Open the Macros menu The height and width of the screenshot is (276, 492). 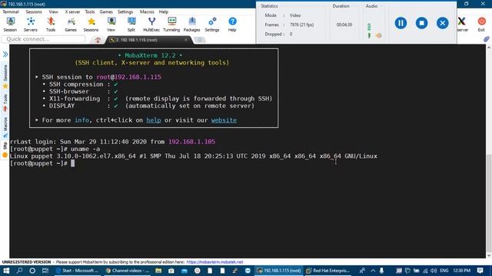[147, 11]
